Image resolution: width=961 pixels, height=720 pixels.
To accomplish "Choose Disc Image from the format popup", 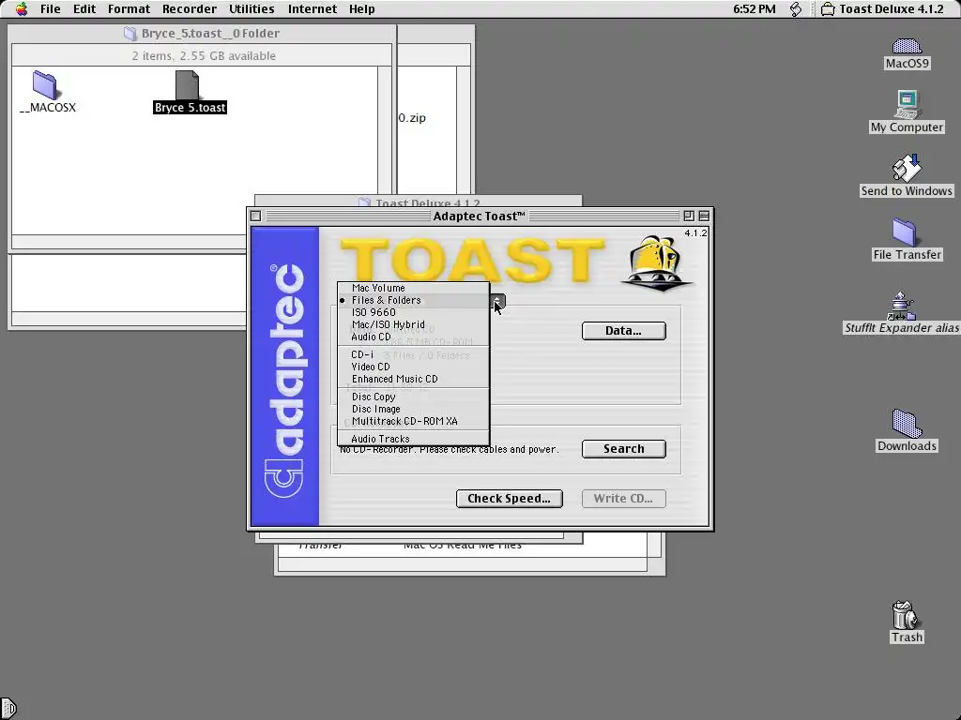I will tap(414, 409).
